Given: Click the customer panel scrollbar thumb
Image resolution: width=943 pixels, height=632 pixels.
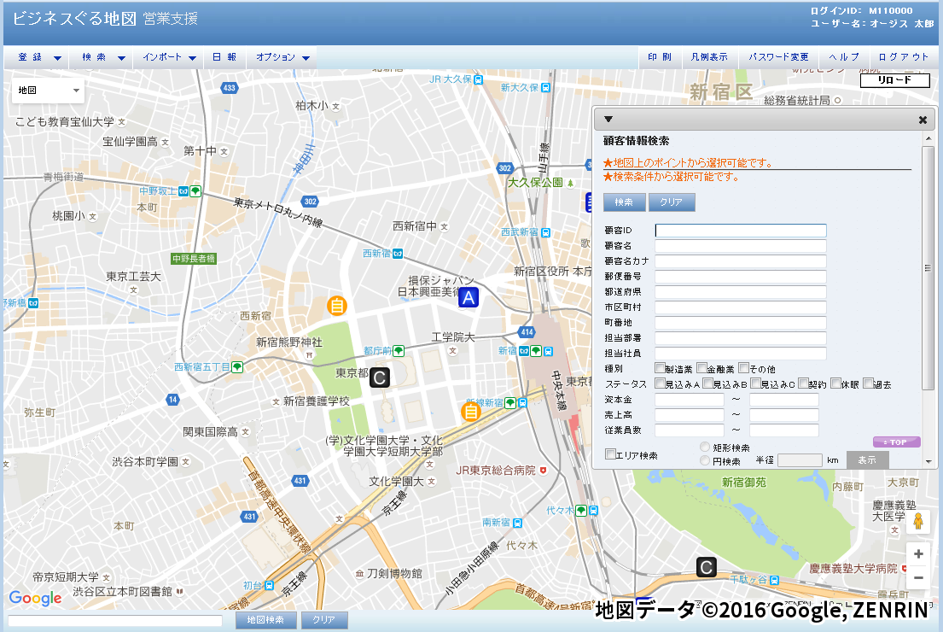Looking at the screenshot, I should pyautogui.click(x=928, y=268).
